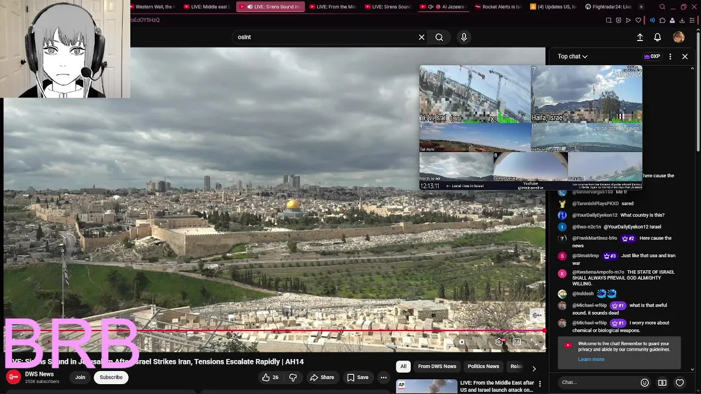Close the live chat panel
Image resolution: width=701 pixels, height=394 pixels.
pyautogui.click(x=685, y=56)
